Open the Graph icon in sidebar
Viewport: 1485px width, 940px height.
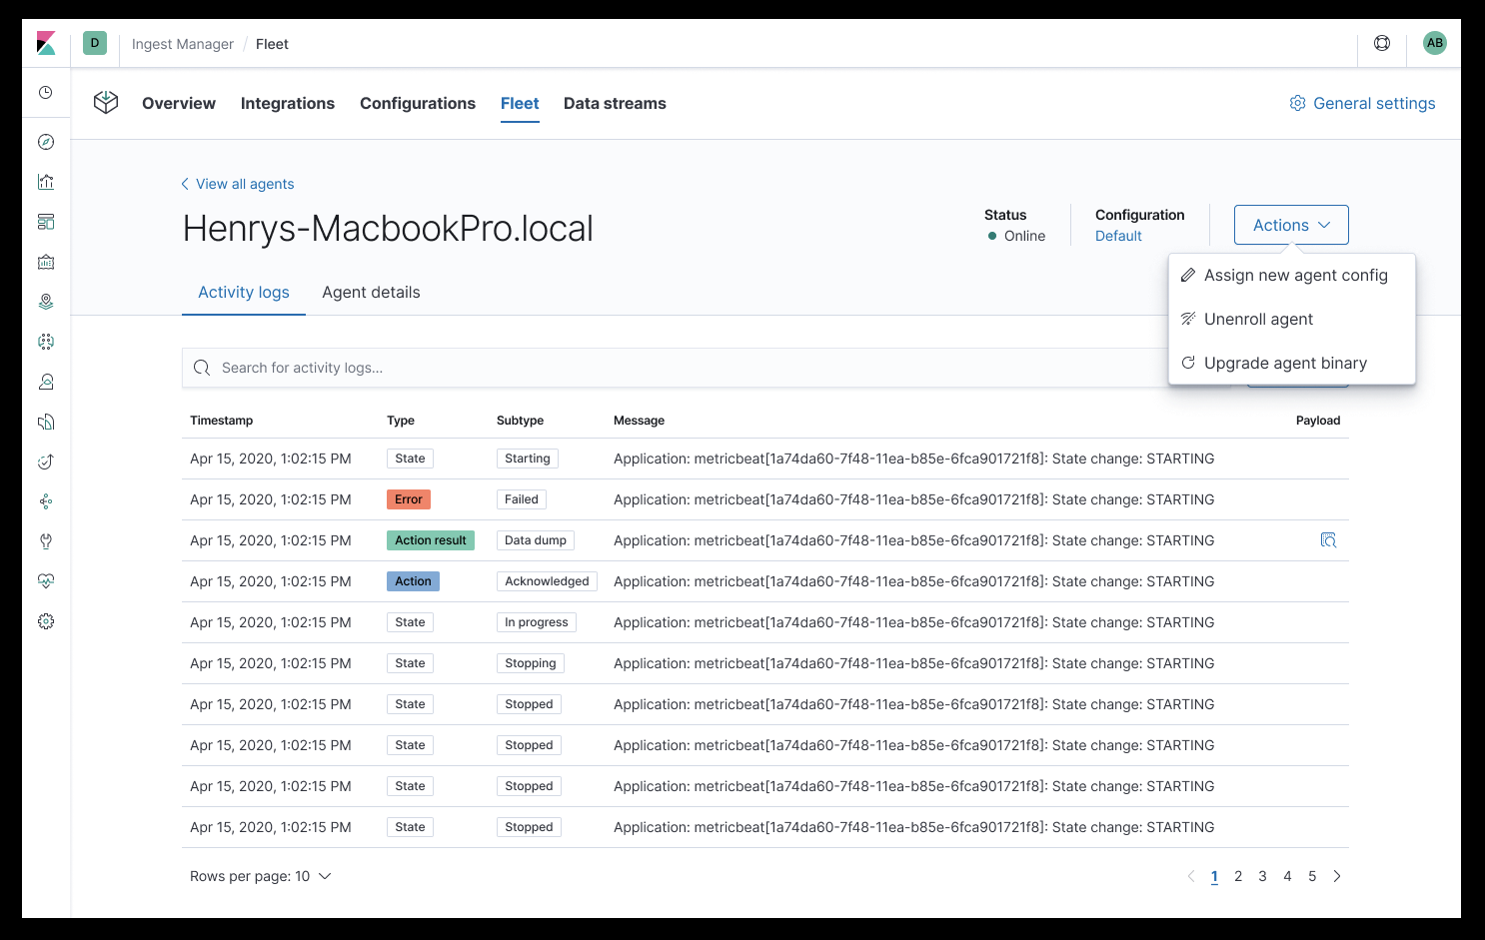pyautogui.click(x=46, y=501)
